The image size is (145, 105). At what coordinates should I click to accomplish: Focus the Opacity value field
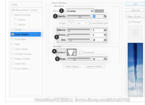point(98,16)
